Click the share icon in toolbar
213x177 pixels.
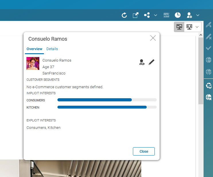pos(147,15)
